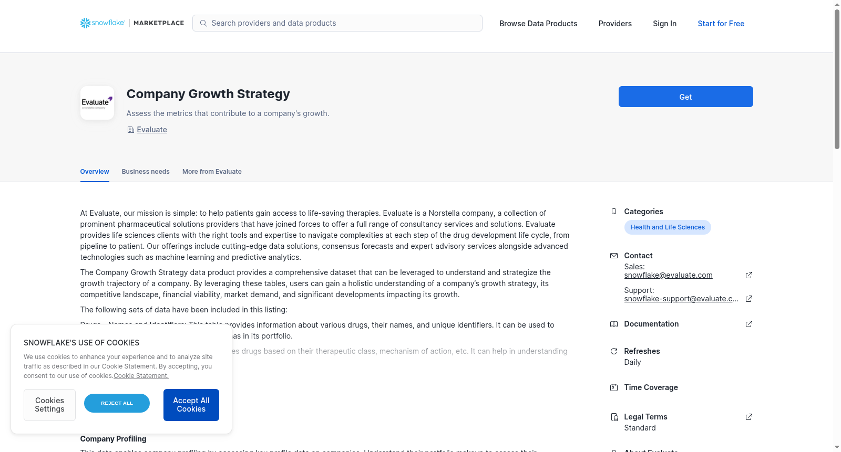
Task: Open the Evaluate provider link
Action: tap(152, 130)
